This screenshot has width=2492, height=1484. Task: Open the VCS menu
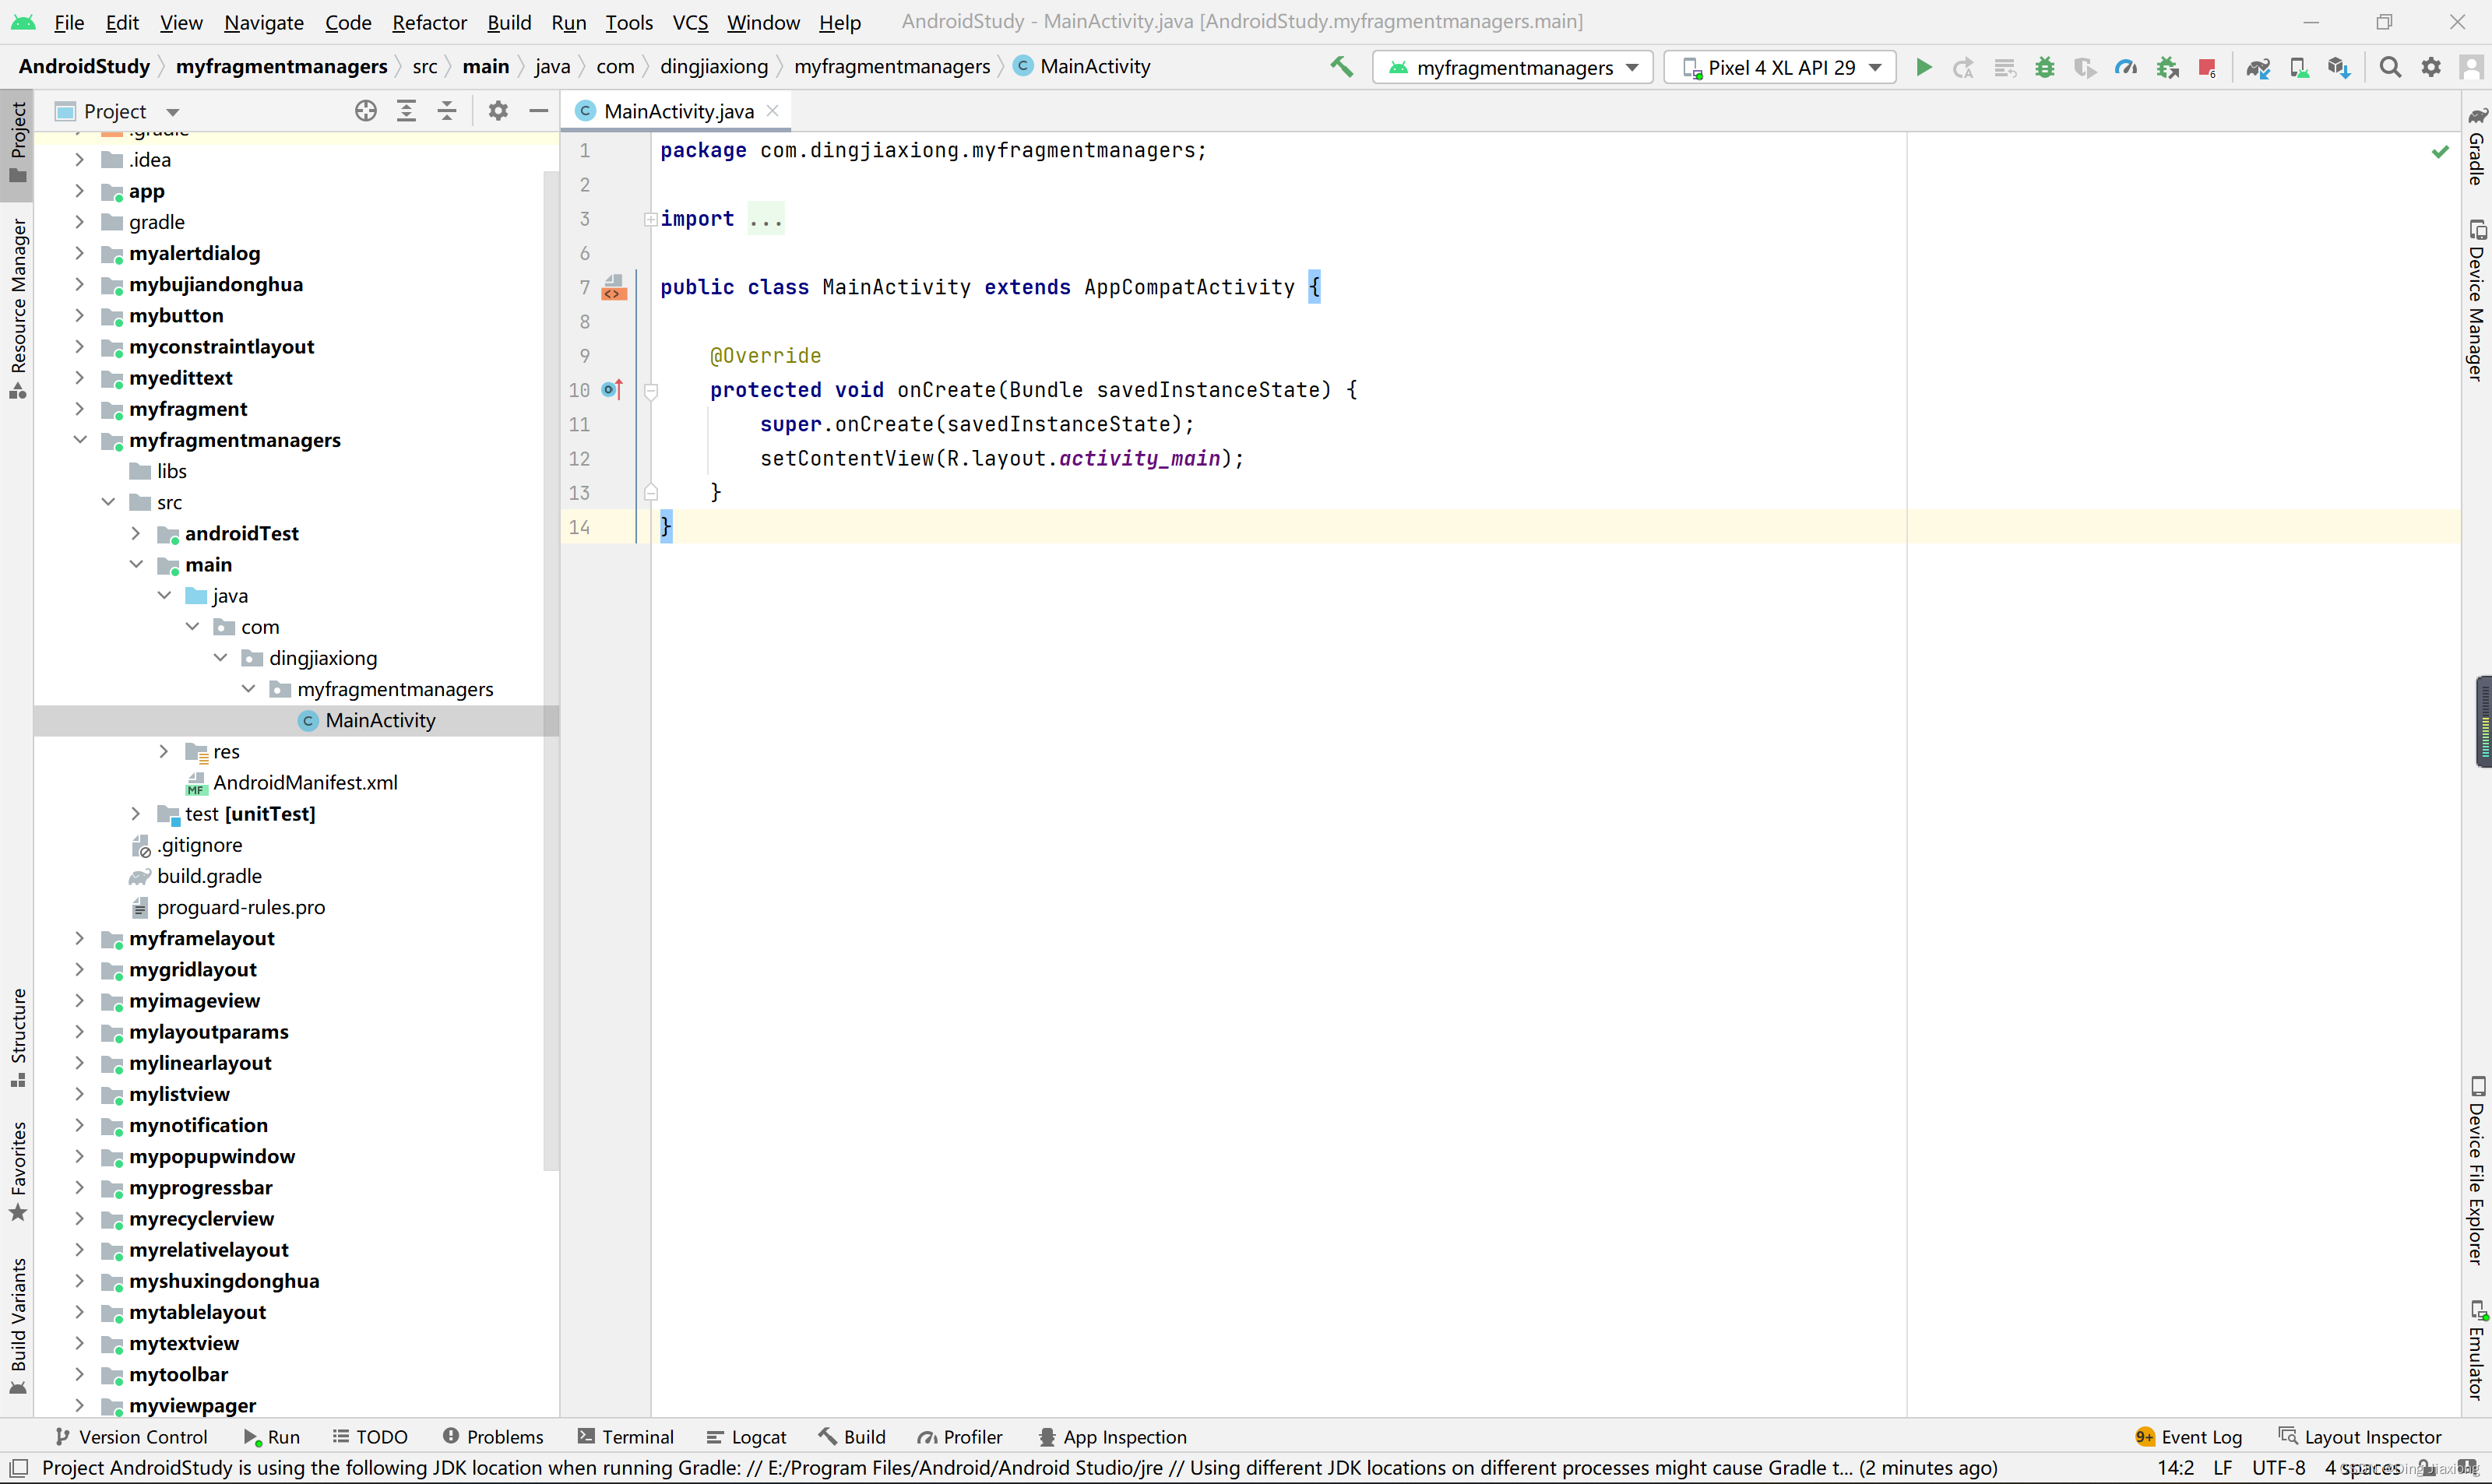690,22
